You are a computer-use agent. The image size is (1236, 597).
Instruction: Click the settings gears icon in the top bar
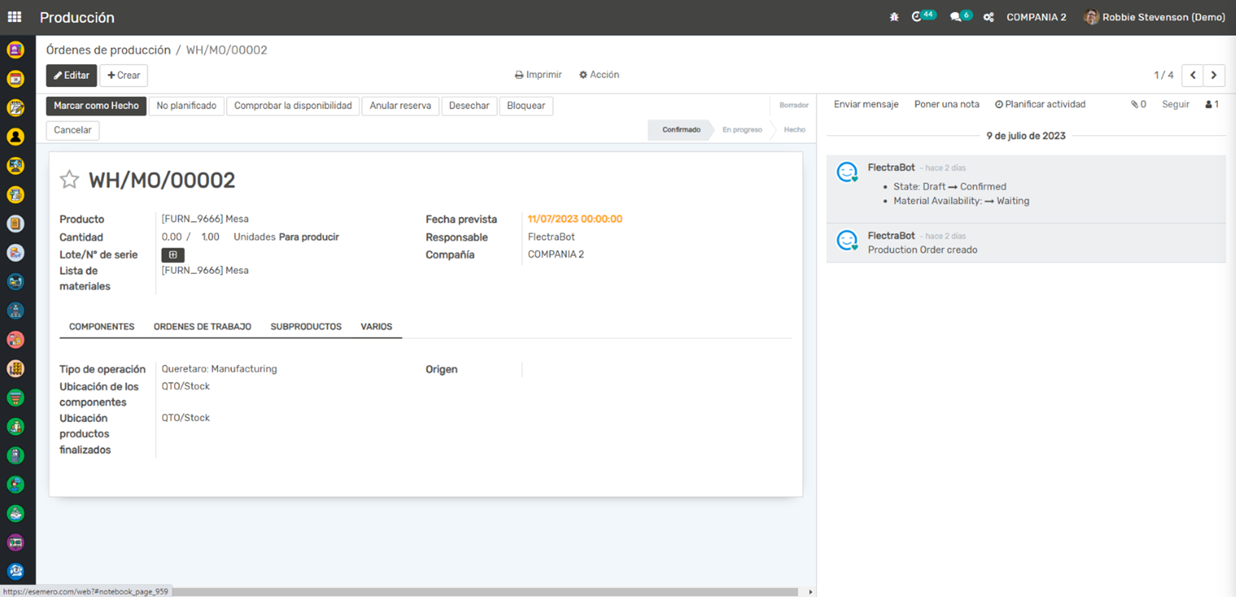click(x=988, y=17)
